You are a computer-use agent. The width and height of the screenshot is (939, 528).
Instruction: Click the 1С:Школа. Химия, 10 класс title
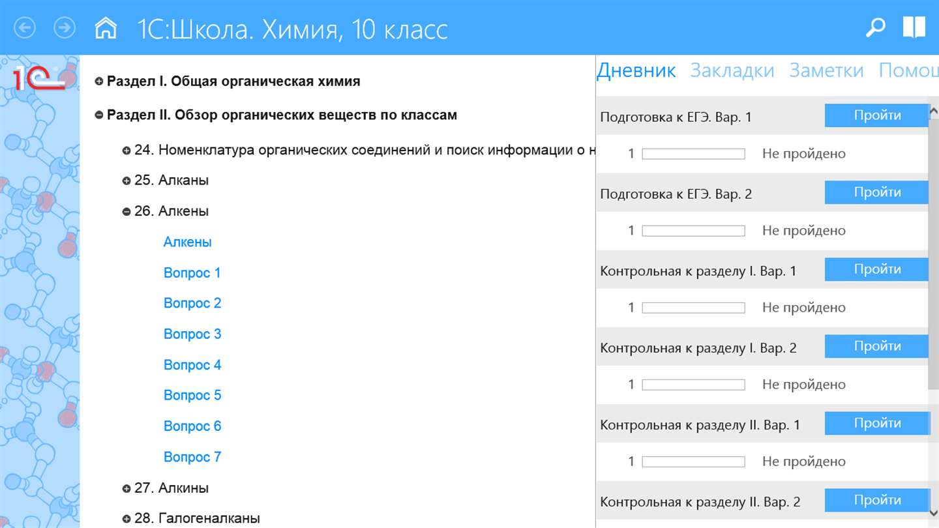[292, 29]
